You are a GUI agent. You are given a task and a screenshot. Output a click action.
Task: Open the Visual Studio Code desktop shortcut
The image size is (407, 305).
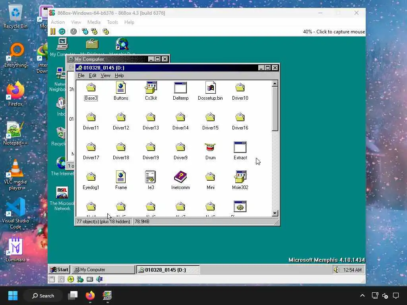[16, 214]
